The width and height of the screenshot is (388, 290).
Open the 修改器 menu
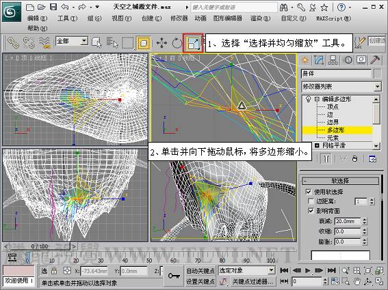179,18
